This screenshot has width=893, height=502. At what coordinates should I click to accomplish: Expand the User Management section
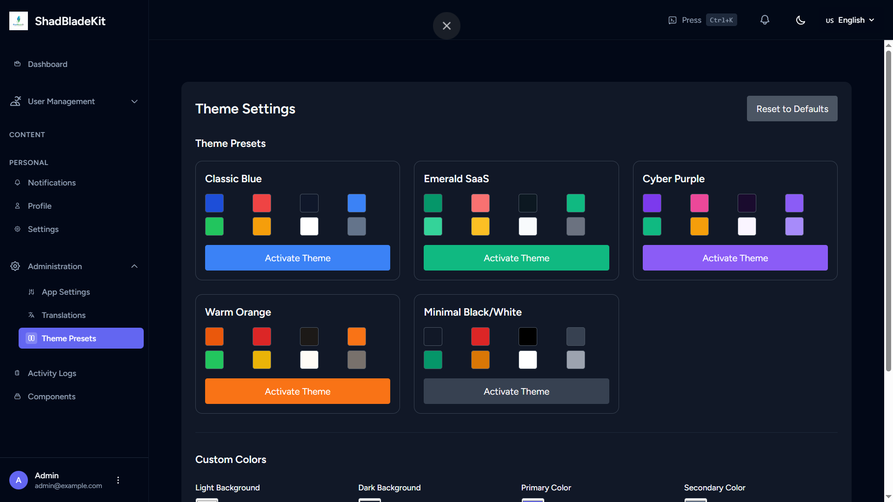point(134,101)
